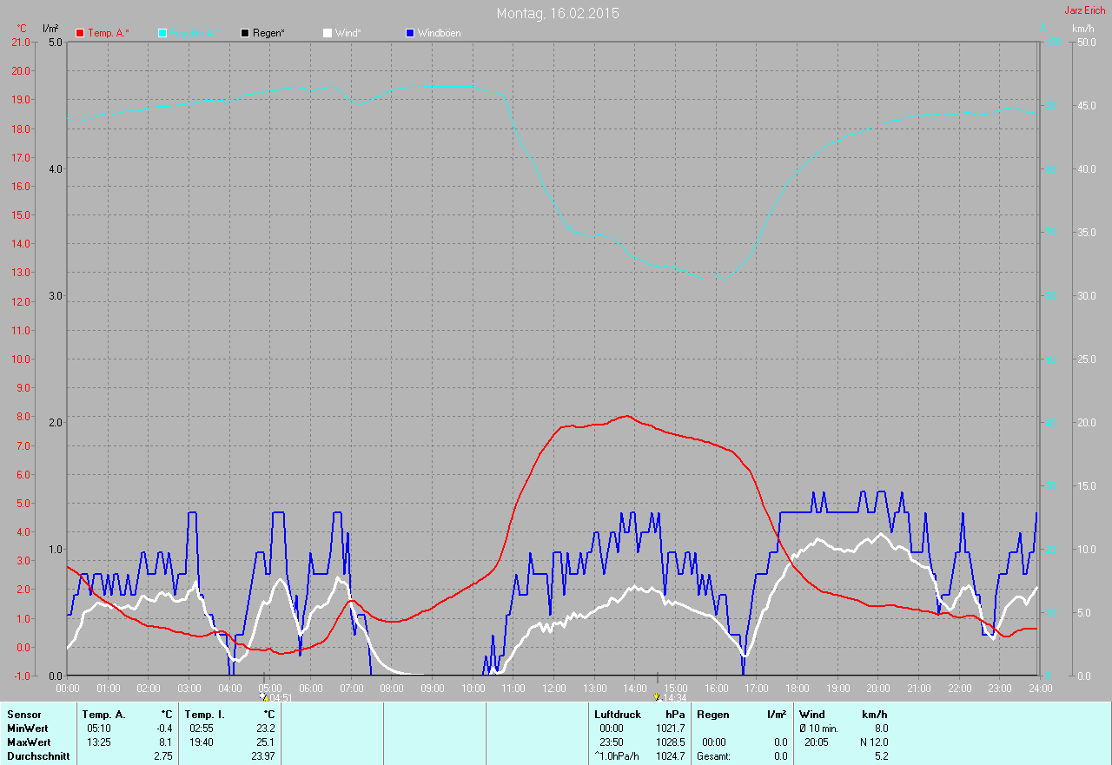1112x765 pixels.
Task: Click the sunrise marker at 04:51
Action: [x=264, y=696]
